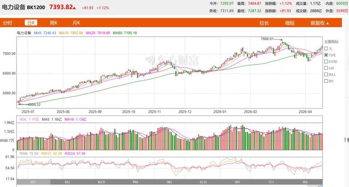
Task: Switch to the 分时 chart tab
Action: pos(7,23)
